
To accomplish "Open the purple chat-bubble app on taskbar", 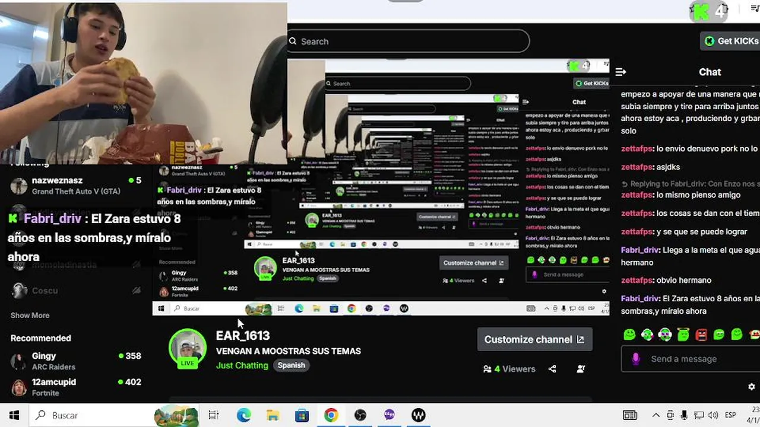I will click(x=389, y=415).
